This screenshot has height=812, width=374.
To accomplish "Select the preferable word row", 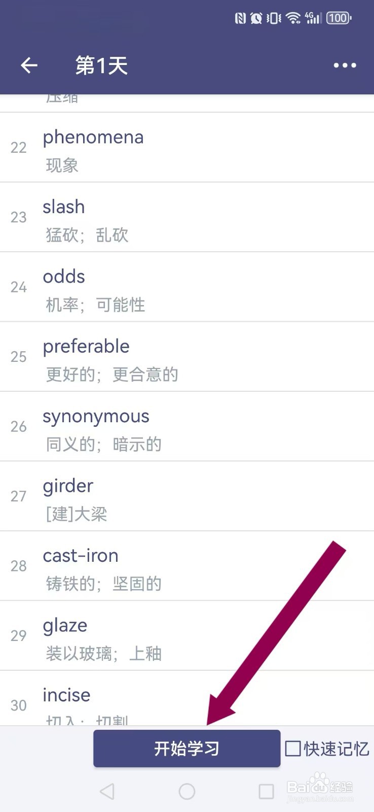I will 187,357.
